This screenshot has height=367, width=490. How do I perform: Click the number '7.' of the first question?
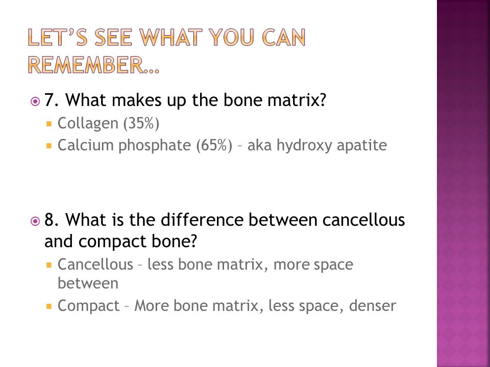52,100
